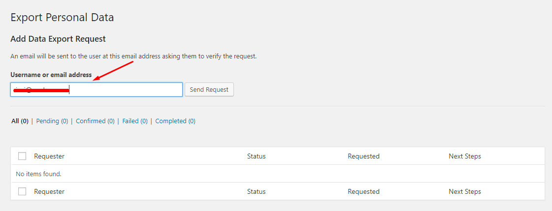The image size is (552, 211).
Task: Tick the select-all checkbox in table footer
Action: click(x=22, y=191)
